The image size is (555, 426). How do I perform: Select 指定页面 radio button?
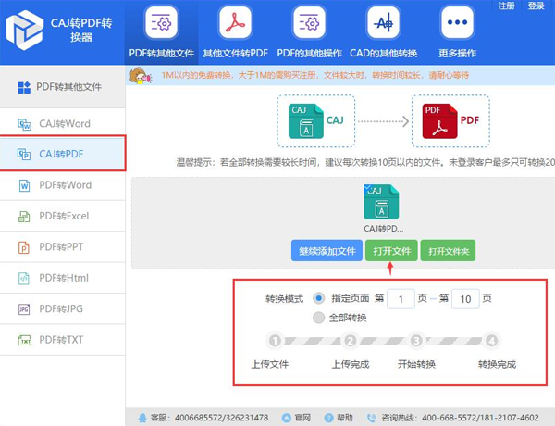pos(318,298)
